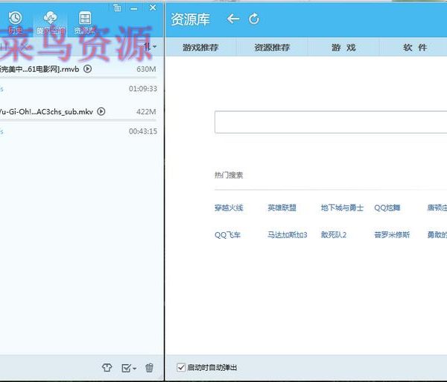
Task: Click the 英雄联盟 hot search link
Action: tap(282, 208)
